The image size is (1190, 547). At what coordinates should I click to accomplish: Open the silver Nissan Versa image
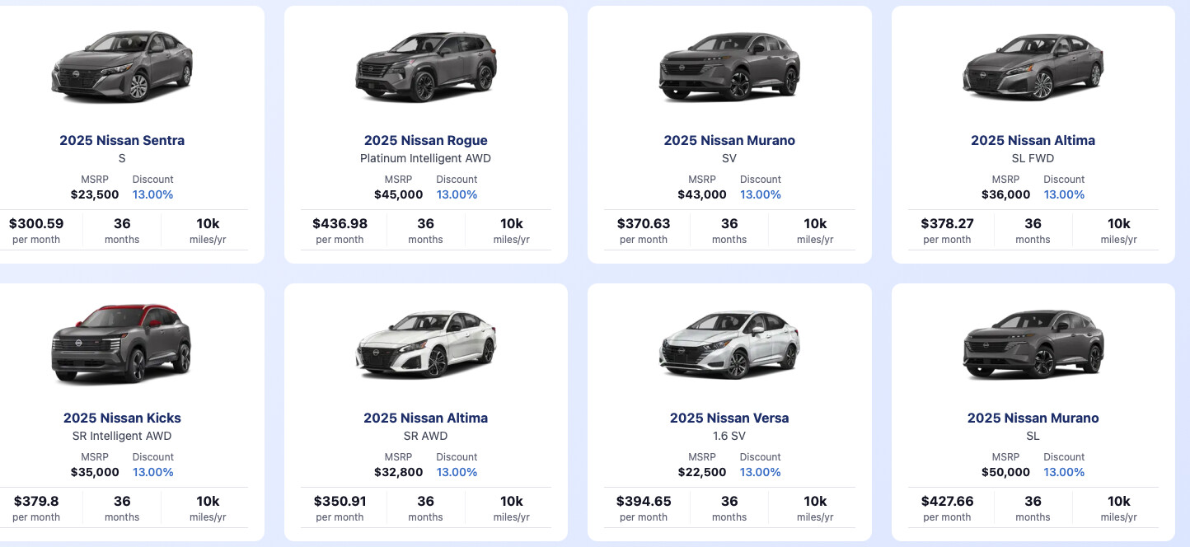coord(729,344)
